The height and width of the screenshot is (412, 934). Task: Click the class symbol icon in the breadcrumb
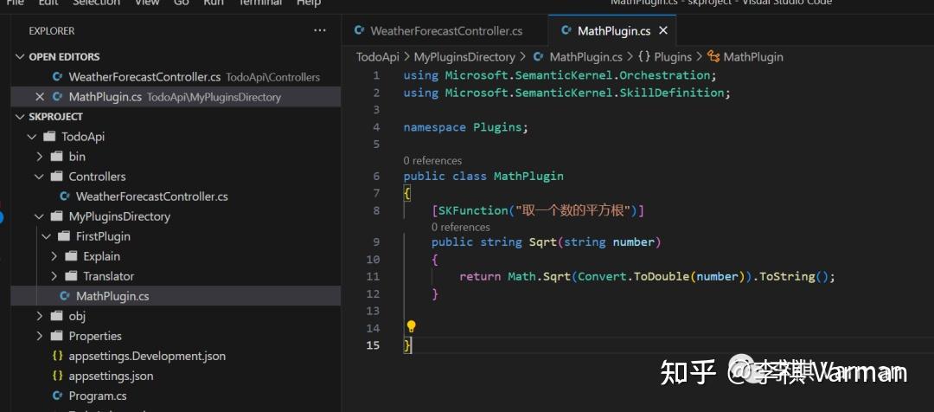coord(713,57)
